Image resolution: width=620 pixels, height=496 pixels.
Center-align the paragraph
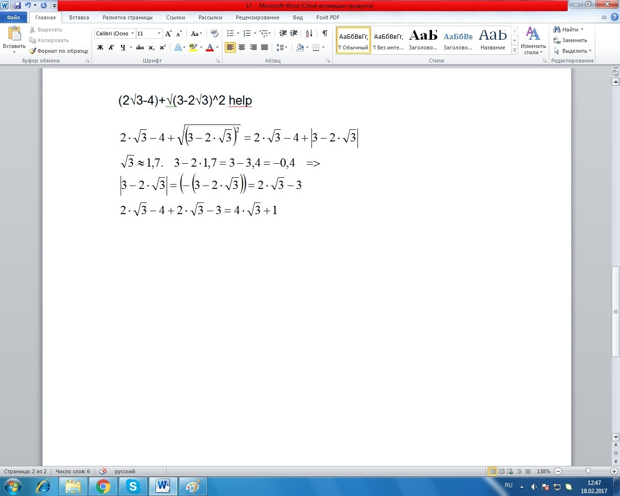coord(242,47)
